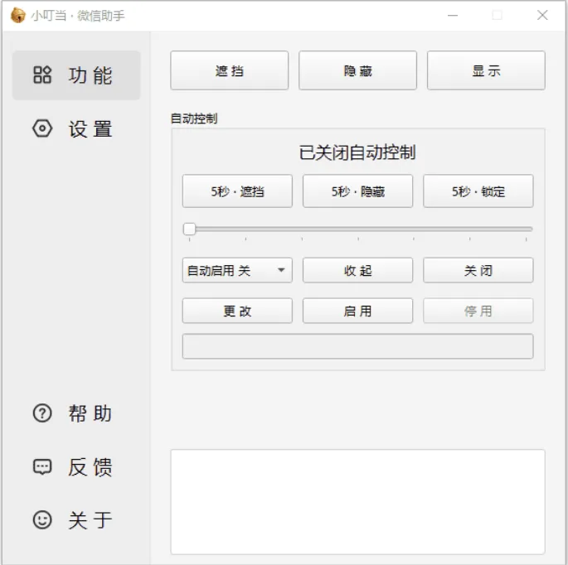Click the chat bubble feedback icon
The width and height of the screenshot is (568, 565).
(42, 467)
